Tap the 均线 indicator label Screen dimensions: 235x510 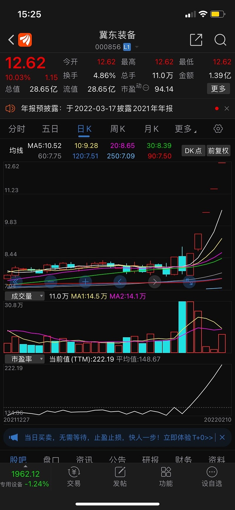[x=16, y=151]
